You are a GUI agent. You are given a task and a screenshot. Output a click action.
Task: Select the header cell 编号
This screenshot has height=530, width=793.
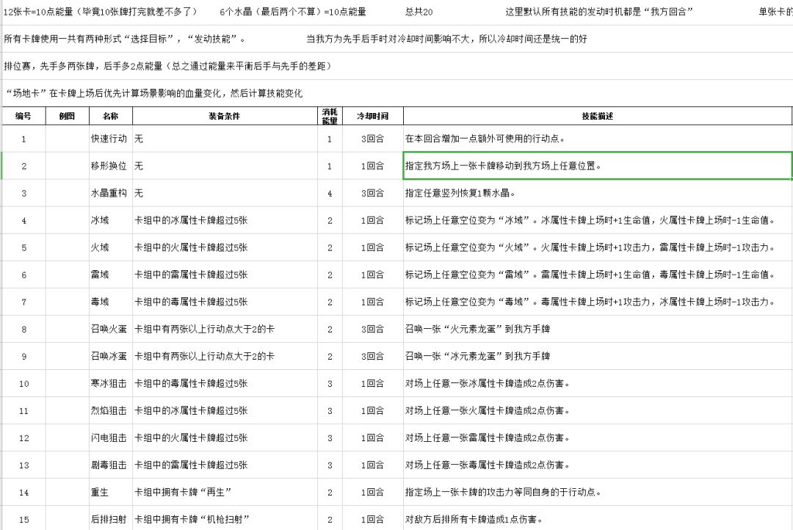pyautogui.click(x=23, y=116)
